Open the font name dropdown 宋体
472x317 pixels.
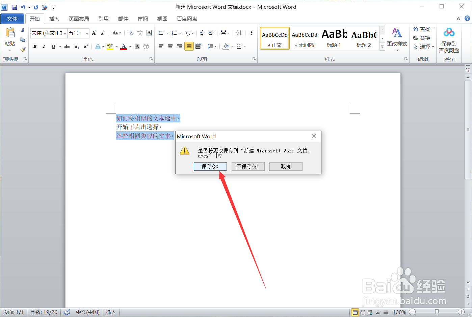point(65,33)
